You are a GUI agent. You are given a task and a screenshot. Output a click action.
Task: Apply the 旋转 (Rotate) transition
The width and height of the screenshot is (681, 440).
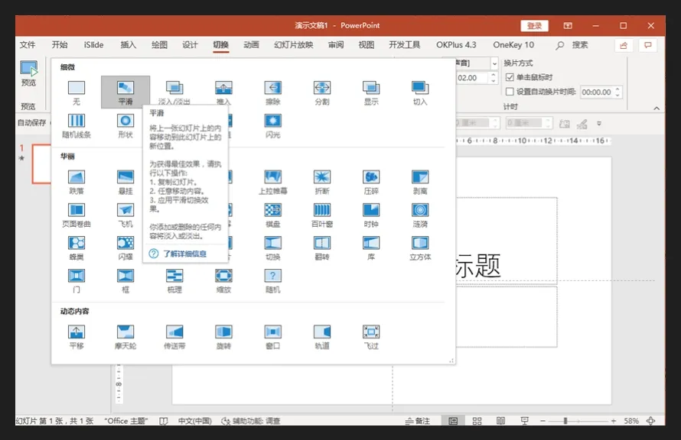click(223, 337)
